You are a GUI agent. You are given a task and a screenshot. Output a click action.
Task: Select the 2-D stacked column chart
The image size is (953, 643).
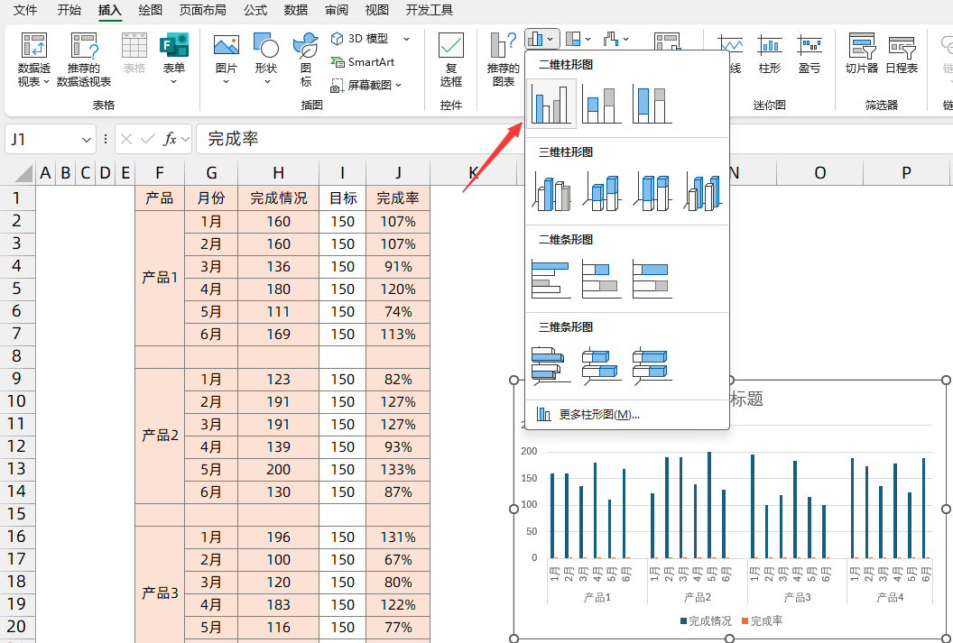coord(602,104)
